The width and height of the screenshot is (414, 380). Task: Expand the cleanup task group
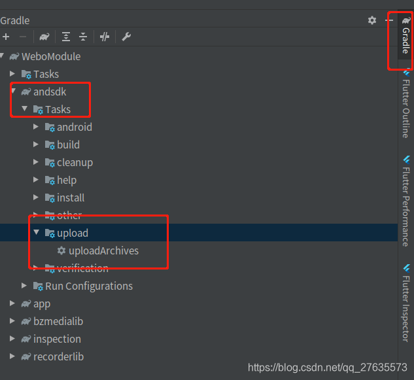point(36,162)
